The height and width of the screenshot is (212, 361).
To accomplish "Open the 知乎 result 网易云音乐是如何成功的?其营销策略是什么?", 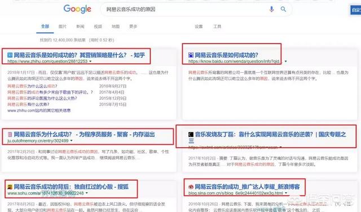I will (79, 55).
